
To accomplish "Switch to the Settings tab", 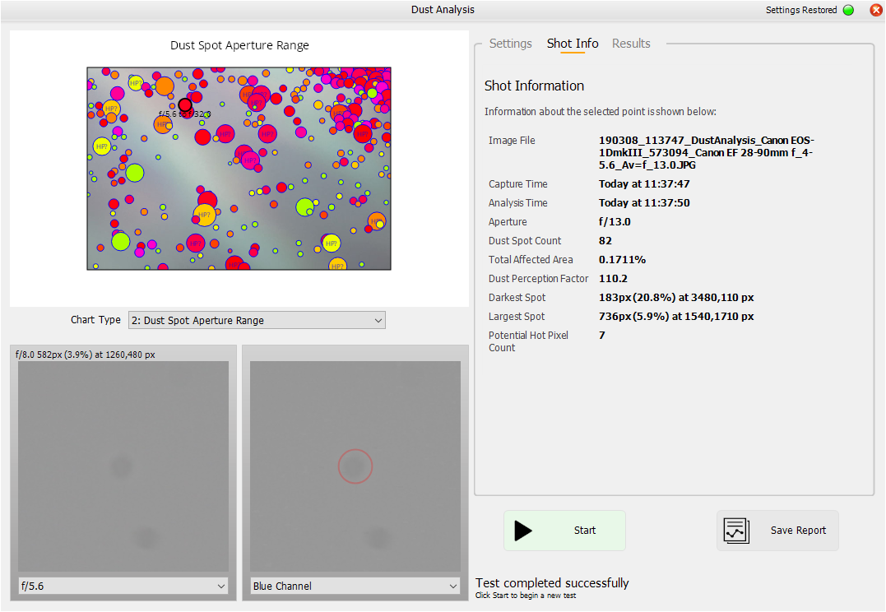I will (x=510, y=44).
